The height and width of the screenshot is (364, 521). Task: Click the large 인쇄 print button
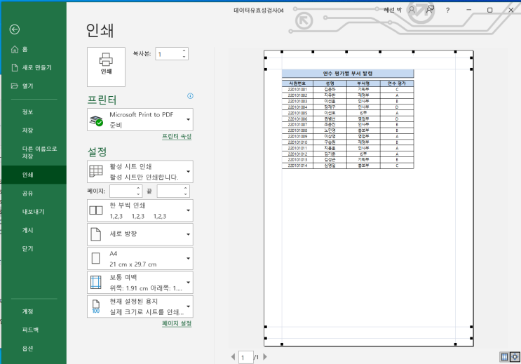[x=106, y=67]
